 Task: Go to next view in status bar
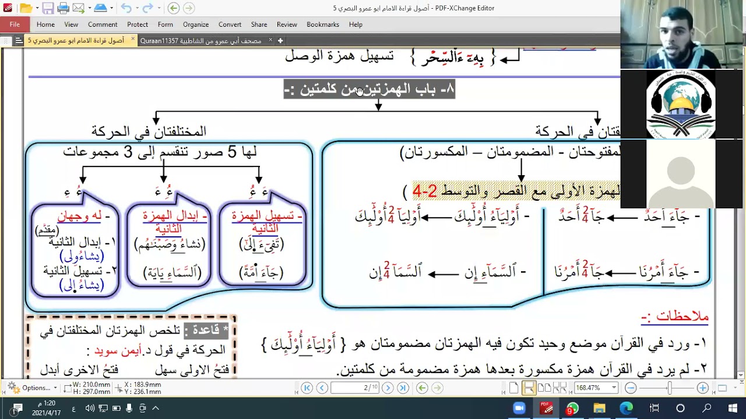click(x=437, y=388)
